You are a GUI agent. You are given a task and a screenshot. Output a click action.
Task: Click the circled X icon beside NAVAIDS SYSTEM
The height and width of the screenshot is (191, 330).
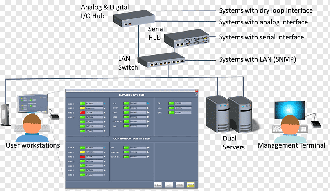point(196,95)
